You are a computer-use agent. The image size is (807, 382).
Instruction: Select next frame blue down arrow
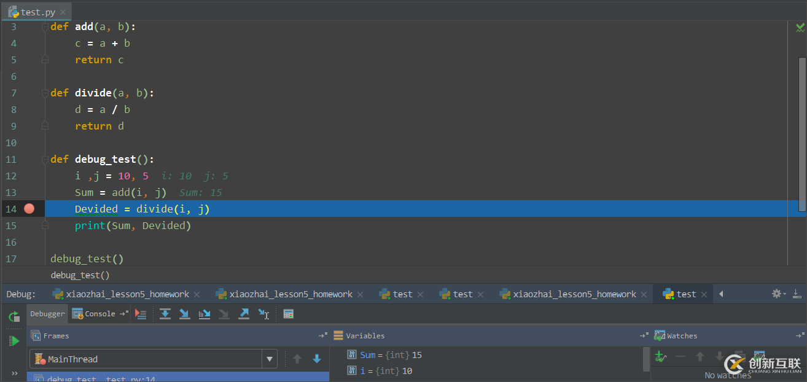click(317, 359)
